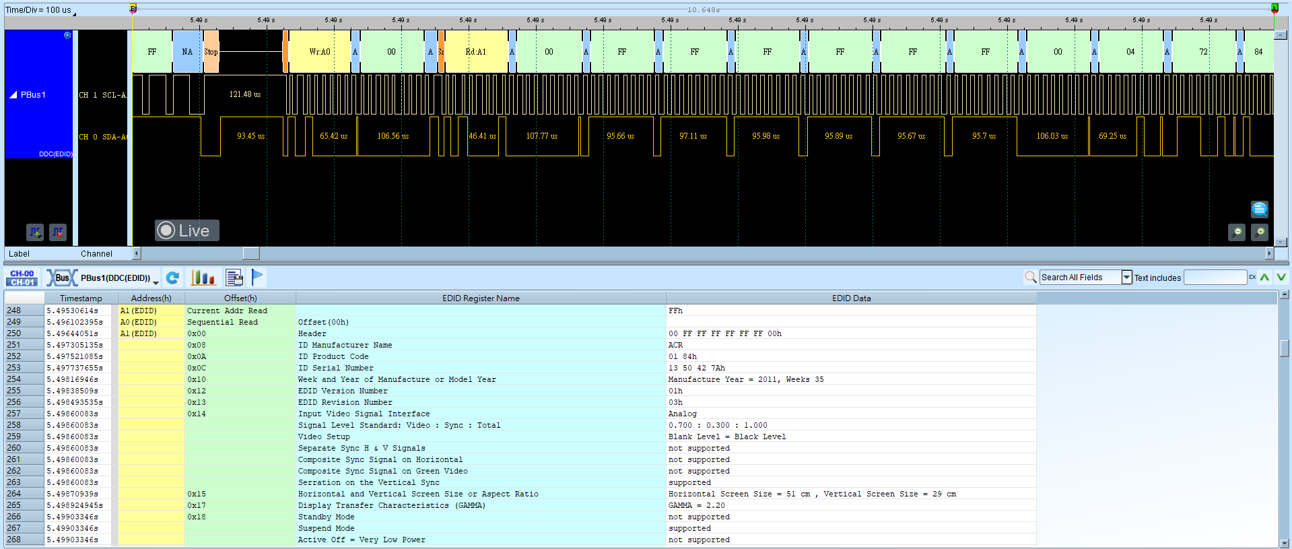Click the CH-00 CH-01 channel toggle icon

click(22, 278)
